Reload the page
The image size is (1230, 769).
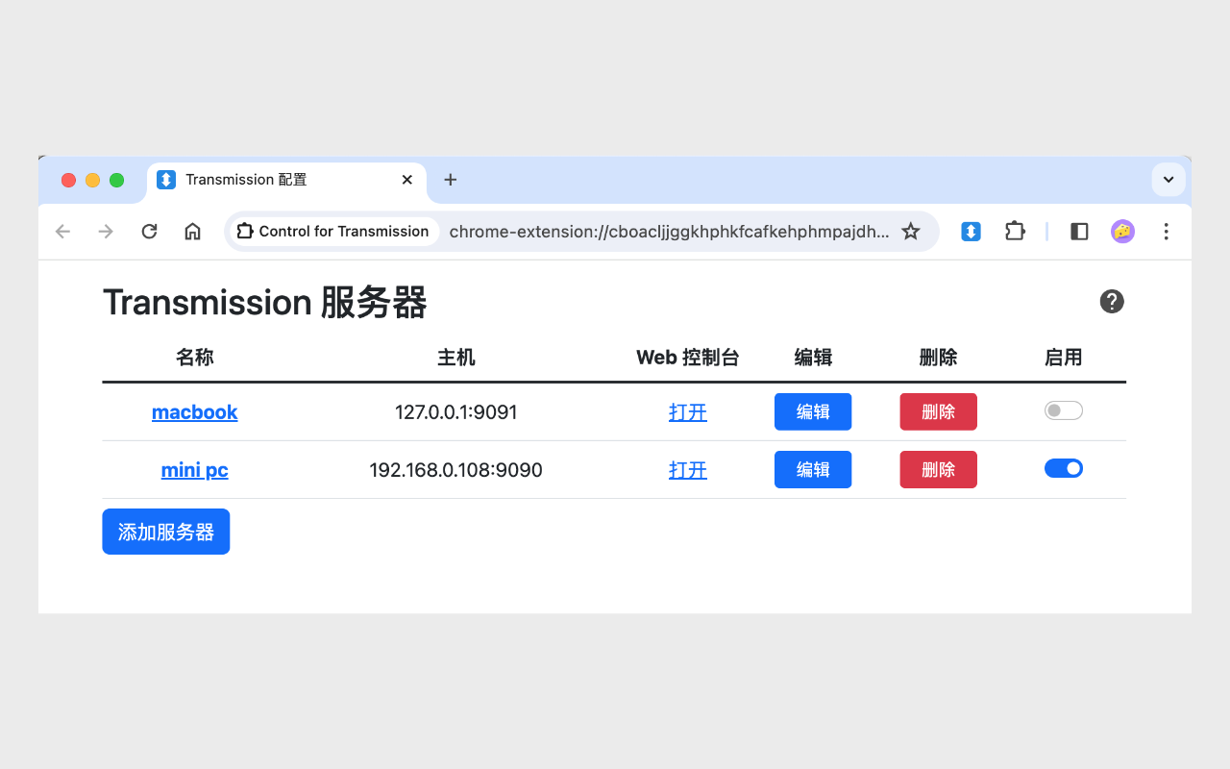(x=149, y=232)
